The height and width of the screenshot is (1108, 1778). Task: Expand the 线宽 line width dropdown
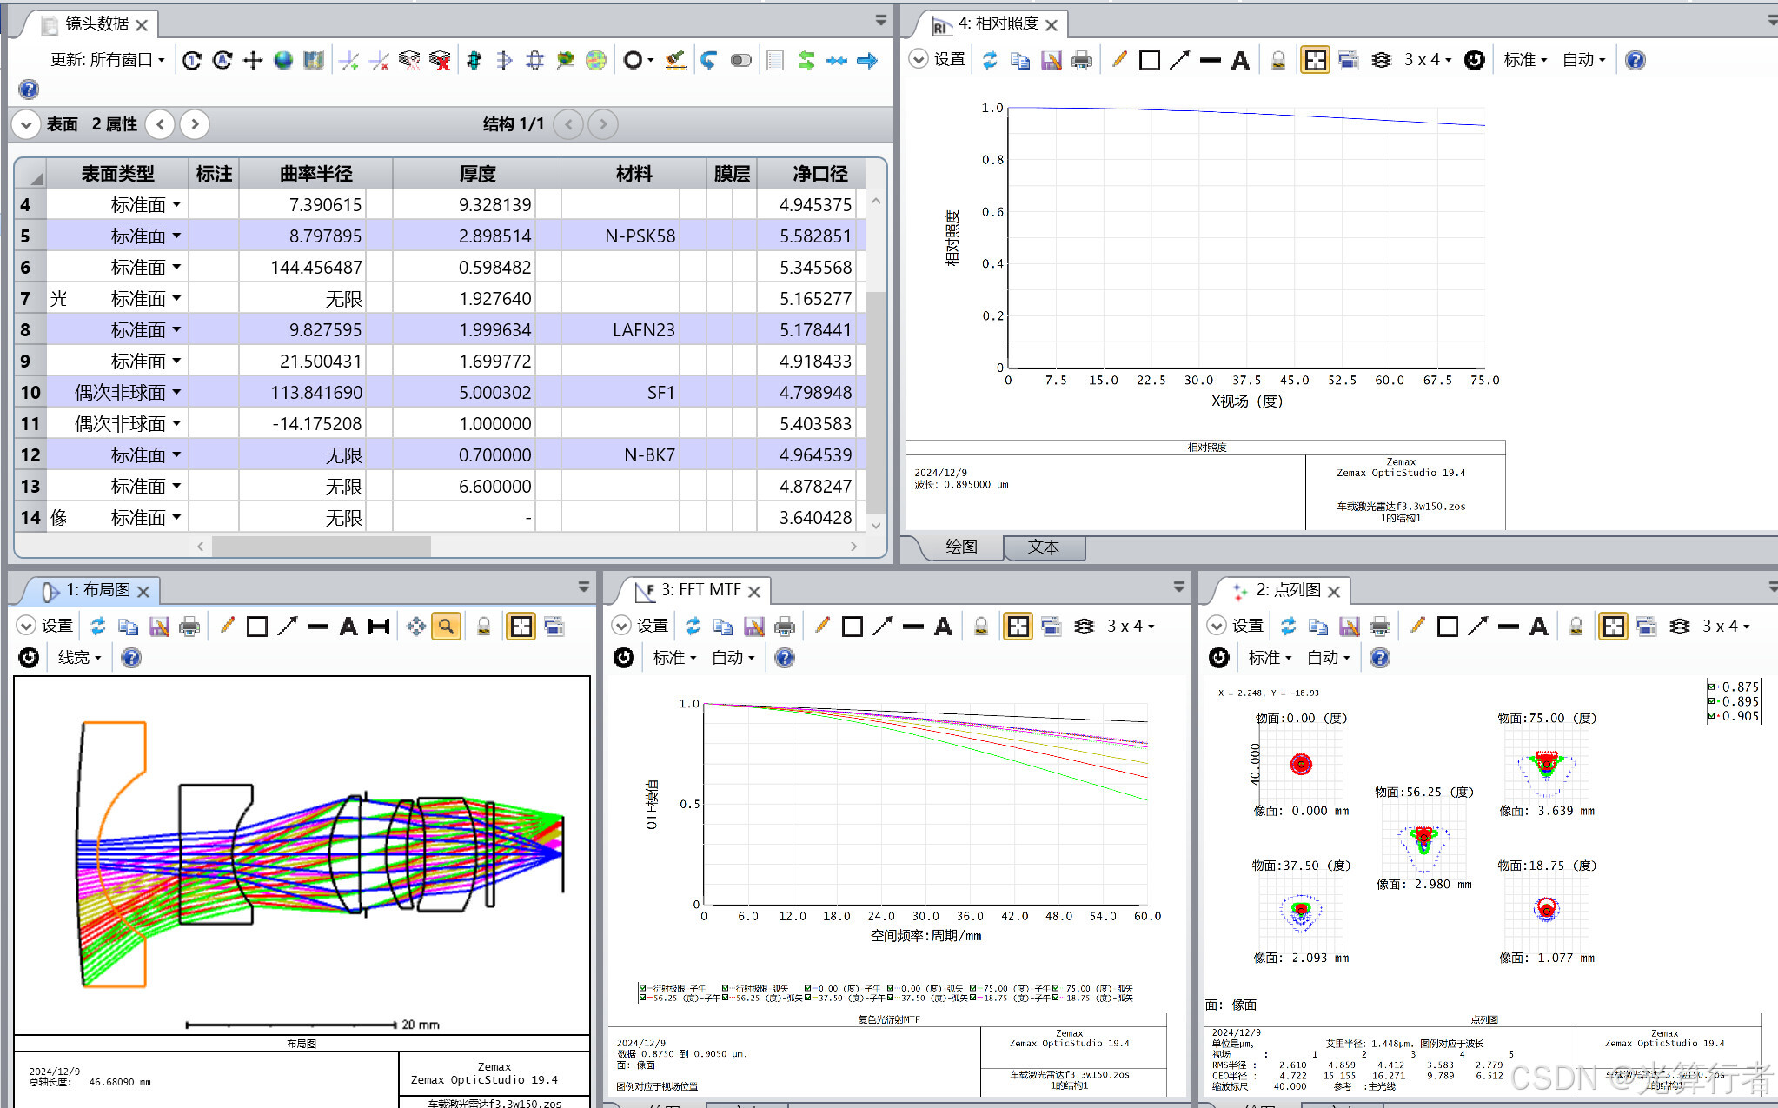79,658
